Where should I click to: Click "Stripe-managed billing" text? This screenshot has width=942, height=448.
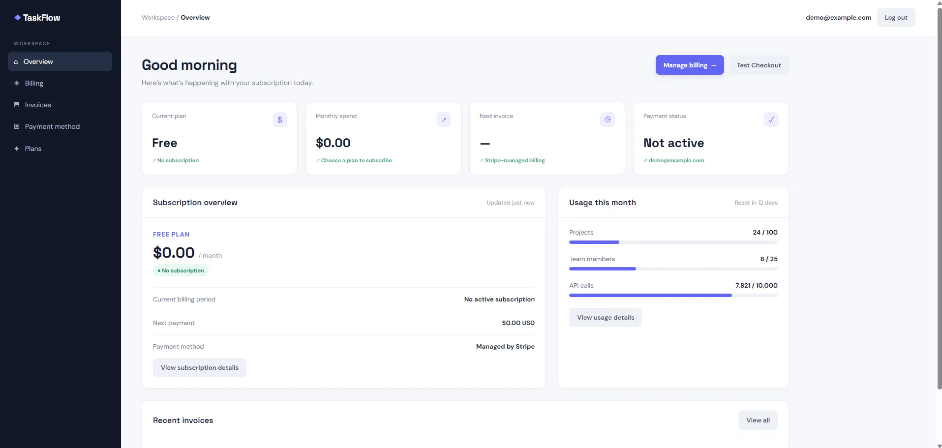click(515, 160)
